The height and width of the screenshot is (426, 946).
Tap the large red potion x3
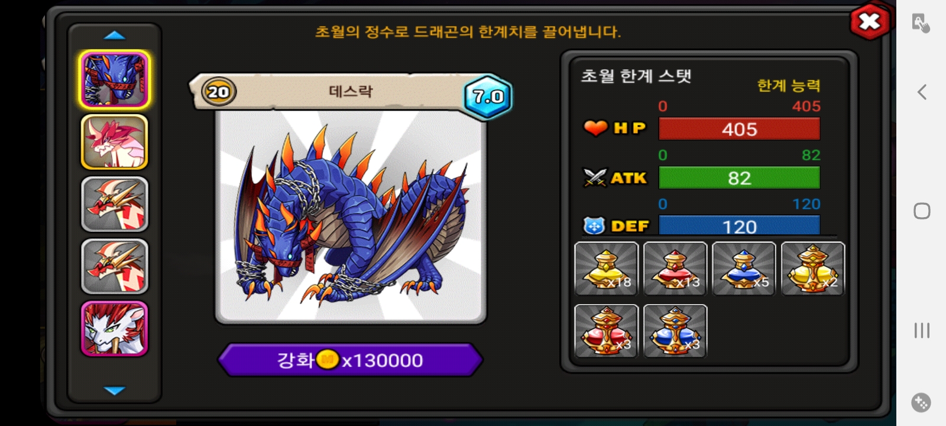606,331
